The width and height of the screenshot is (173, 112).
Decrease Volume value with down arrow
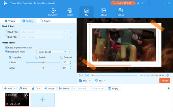point(70,63)
